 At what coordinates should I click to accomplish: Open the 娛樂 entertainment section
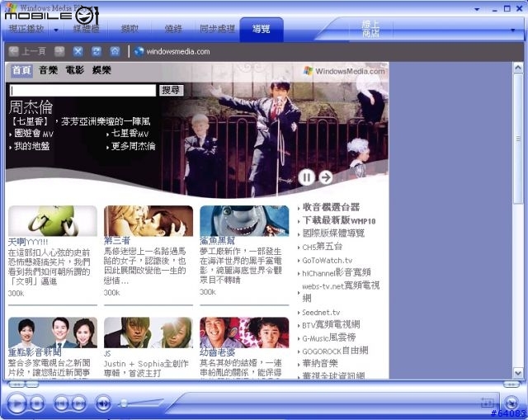[101, 70]
